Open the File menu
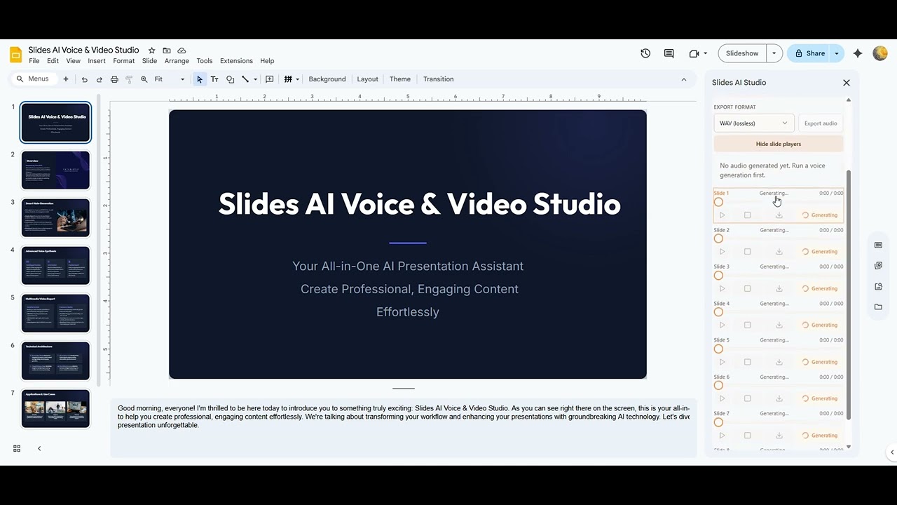 (34, 61)
